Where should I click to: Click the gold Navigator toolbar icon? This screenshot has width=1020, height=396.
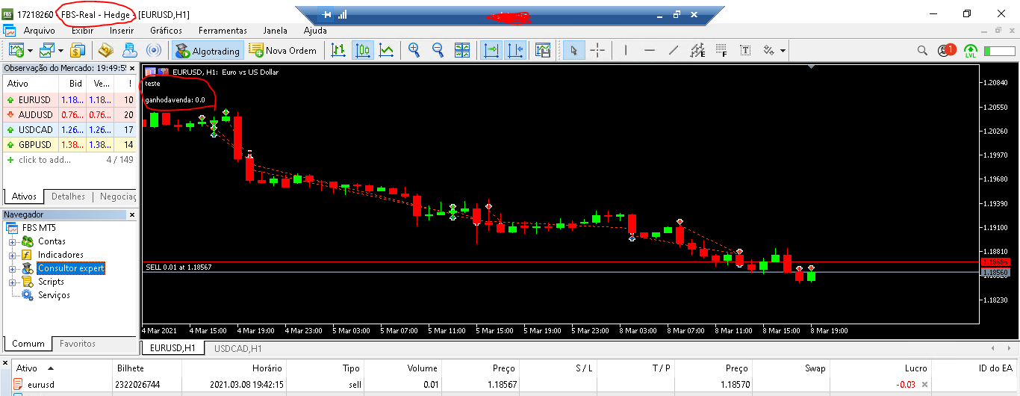tap(106, 50)
